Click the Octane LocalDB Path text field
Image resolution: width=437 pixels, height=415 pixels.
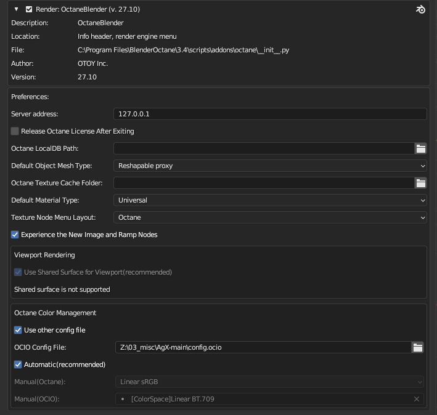pyautogui.click(x=263, y=148)
